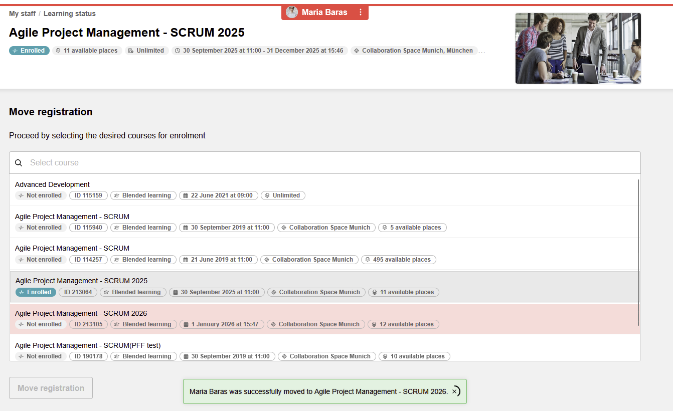The width and height of the screenshot is (673, 411).
Task: Go to My staff breadcrumb
Action: [22, 14]
